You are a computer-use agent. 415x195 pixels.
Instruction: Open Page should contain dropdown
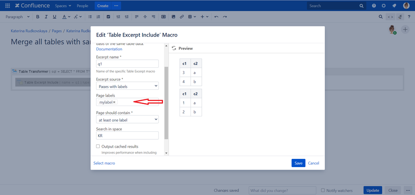127,119
